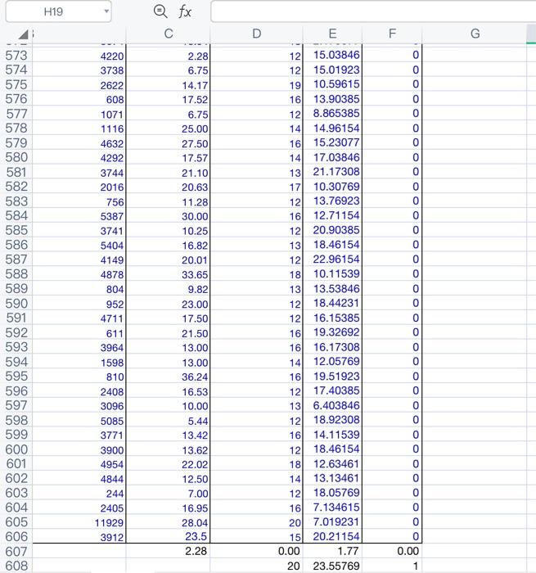
Task: Click cell containing 244
Action: 79,494
